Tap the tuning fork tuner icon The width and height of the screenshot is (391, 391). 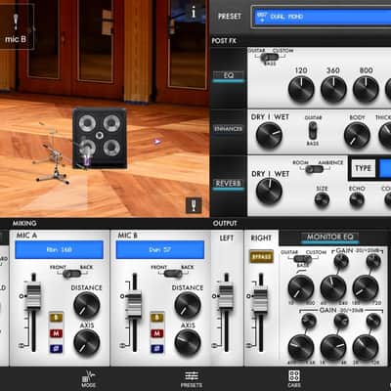pos(194,205)
